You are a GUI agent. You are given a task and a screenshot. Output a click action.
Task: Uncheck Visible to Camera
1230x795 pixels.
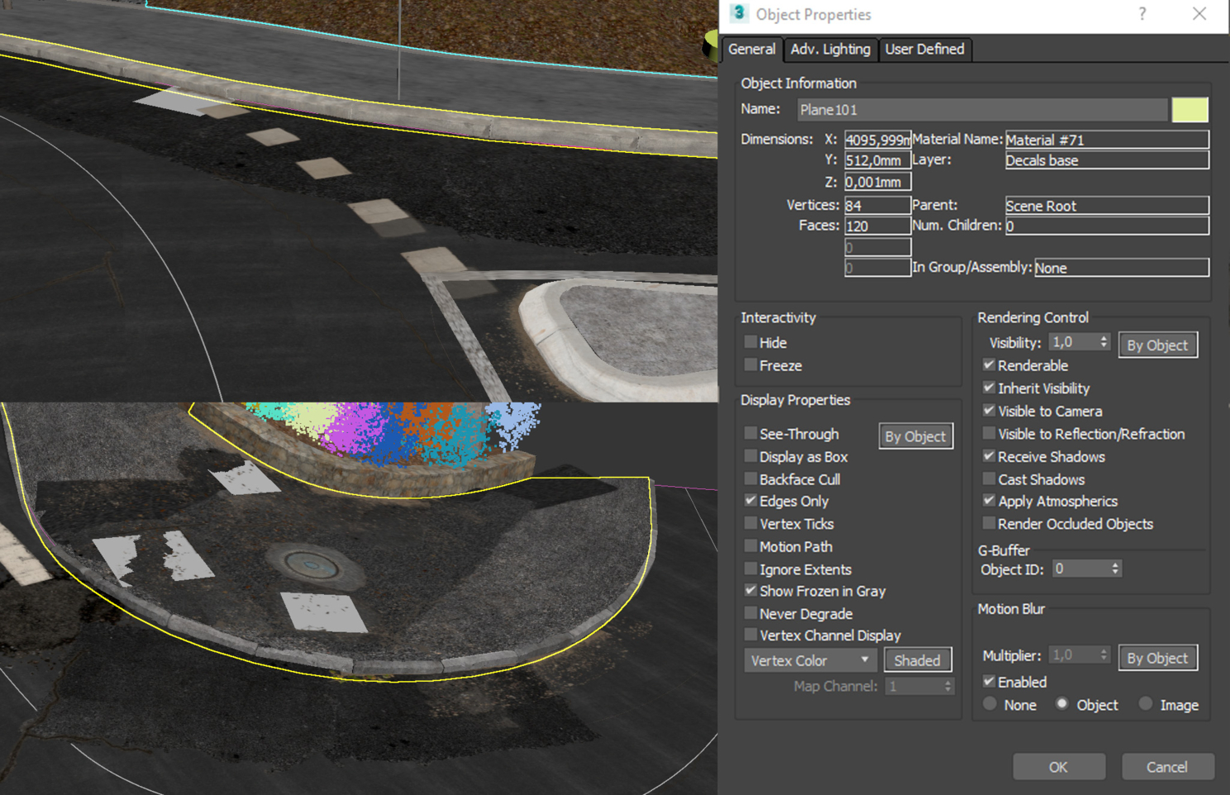(989, 411)
